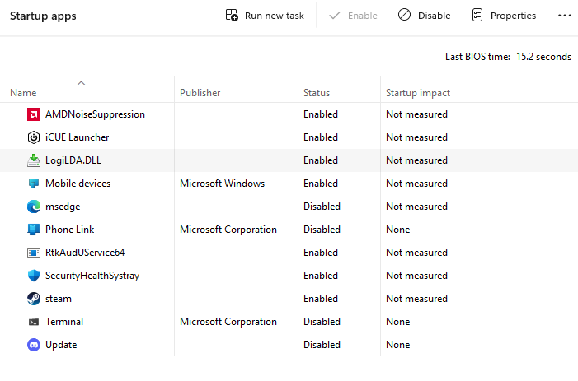The image size is (578, 381).
Task: Sort list by Status column header
Action: coord(317,93)
